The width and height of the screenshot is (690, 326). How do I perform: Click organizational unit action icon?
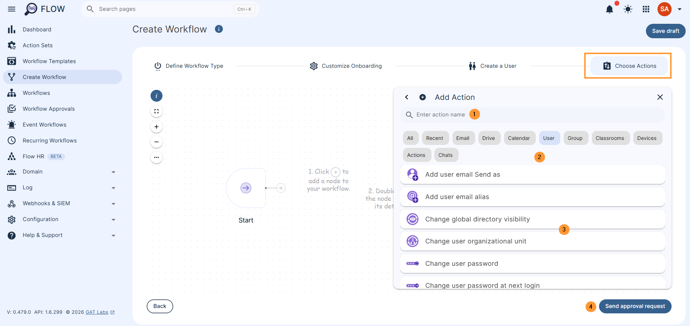point(413,241)
